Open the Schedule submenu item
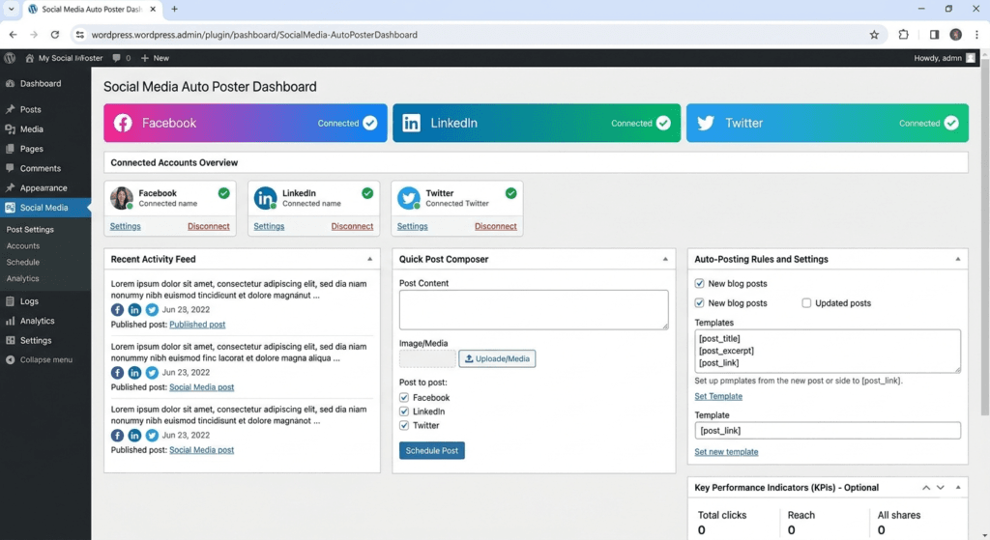Screen dimensions: 990x540 click(23, 262)
